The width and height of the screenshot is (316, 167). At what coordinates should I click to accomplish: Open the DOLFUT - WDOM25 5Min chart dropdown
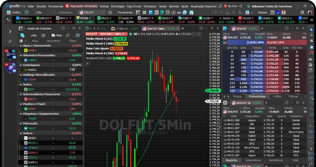pyautogui.click(x=107, y=34)
